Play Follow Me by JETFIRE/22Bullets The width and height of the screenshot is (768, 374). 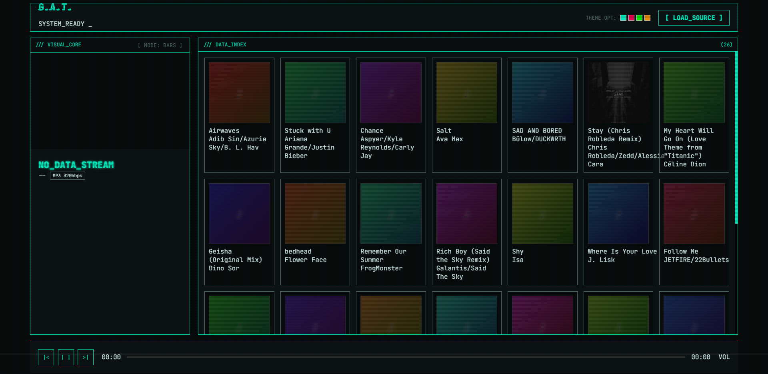(694, 232)
